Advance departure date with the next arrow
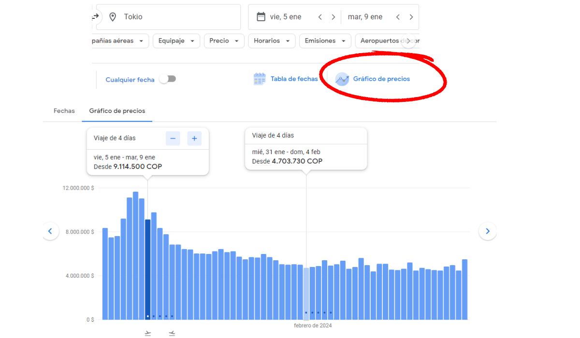Viewport: 580px width, 338px height. tap(333, 17)
